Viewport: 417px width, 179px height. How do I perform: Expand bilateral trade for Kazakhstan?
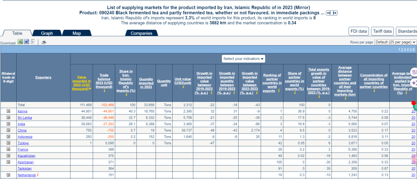pyautogui.click(x=9, y=156)
